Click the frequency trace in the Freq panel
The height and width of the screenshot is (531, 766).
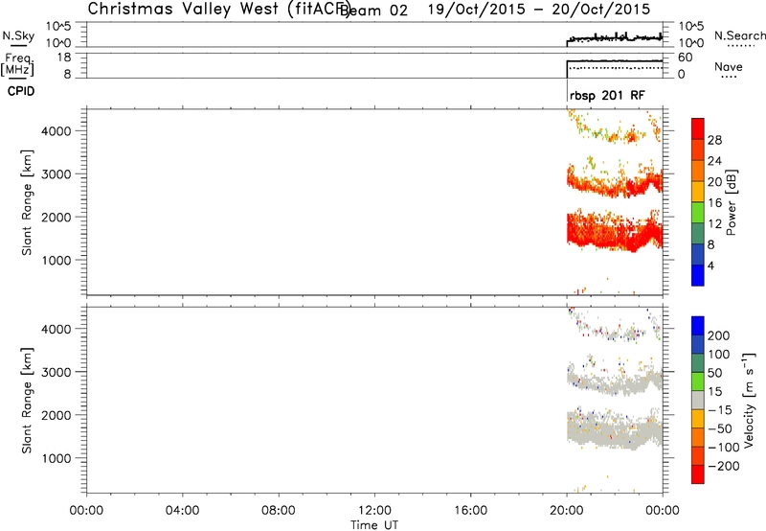614,61
